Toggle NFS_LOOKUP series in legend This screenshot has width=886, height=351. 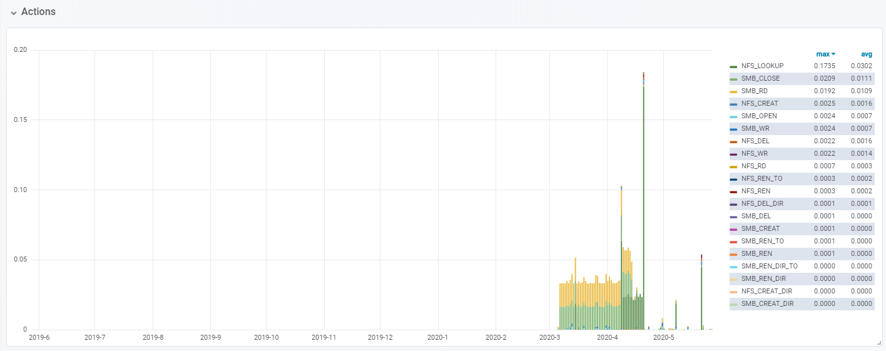(762, 66)
